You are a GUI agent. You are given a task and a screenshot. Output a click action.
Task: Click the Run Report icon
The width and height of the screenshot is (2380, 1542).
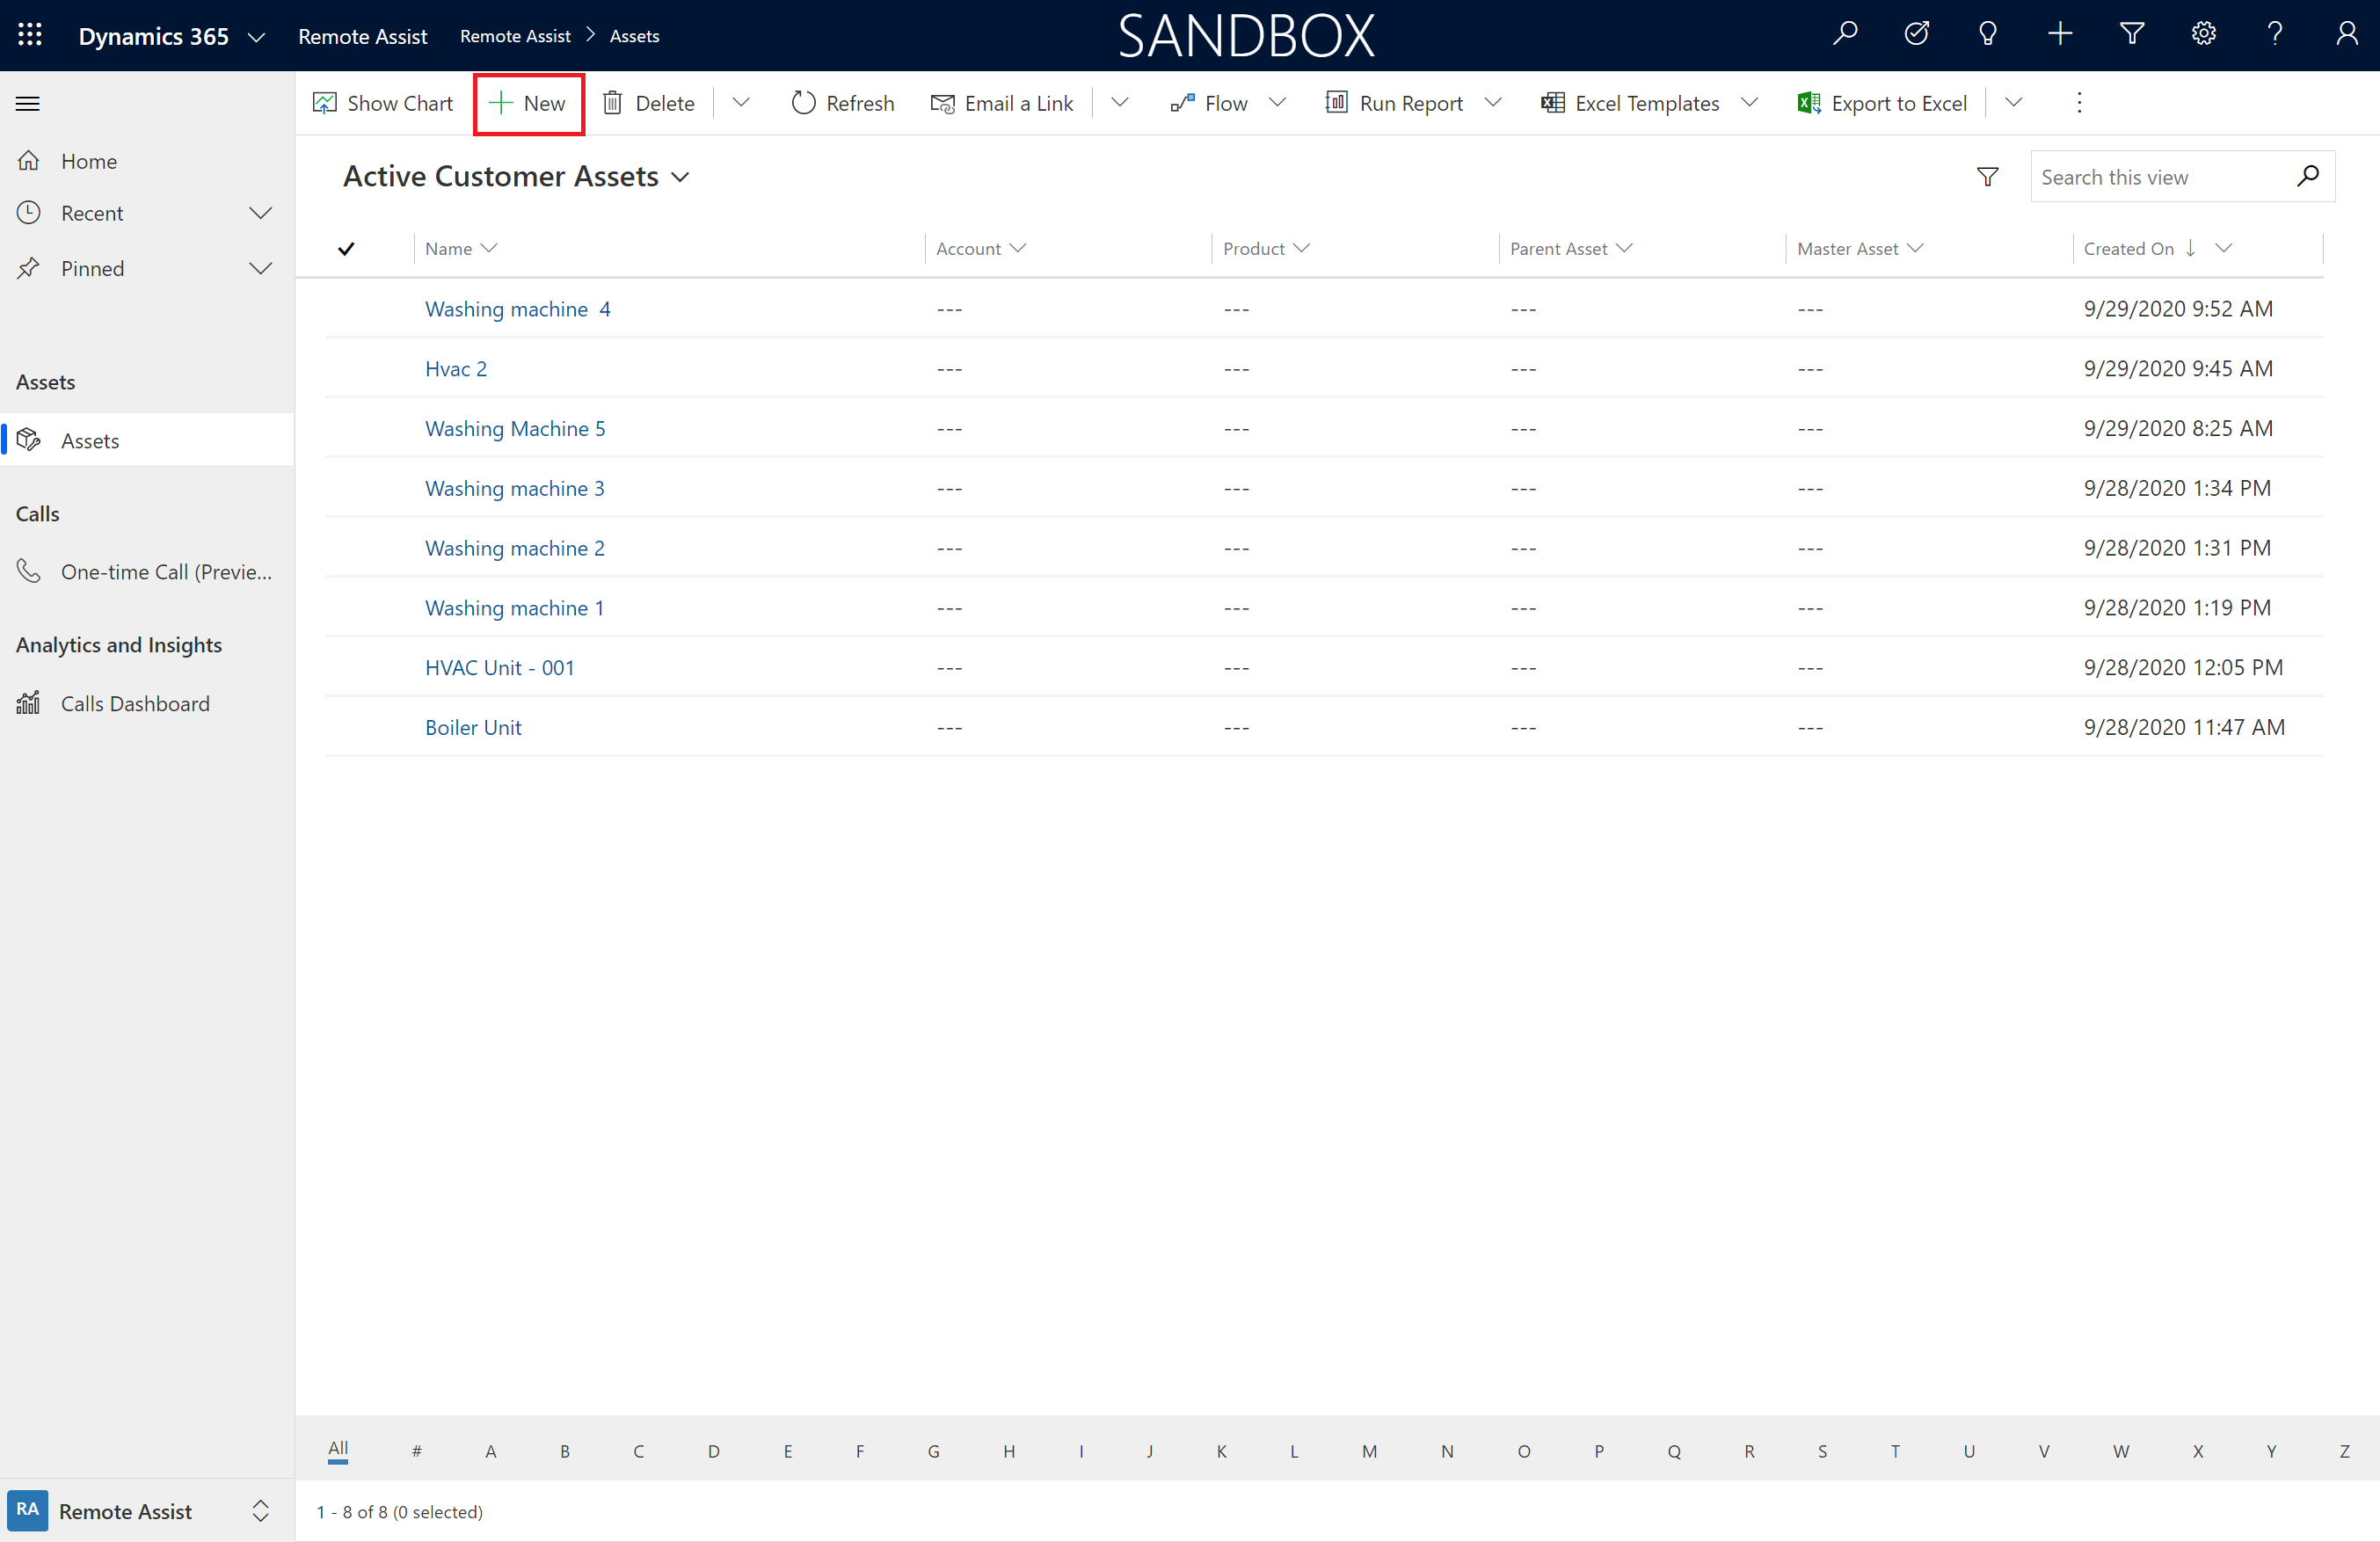(x=1336, y=102)
